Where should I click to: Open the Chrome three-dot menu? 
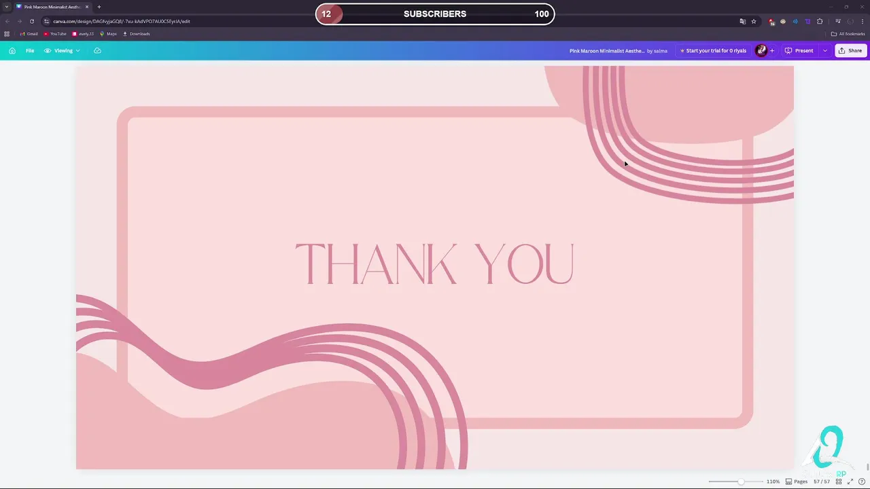pos(862,21)
